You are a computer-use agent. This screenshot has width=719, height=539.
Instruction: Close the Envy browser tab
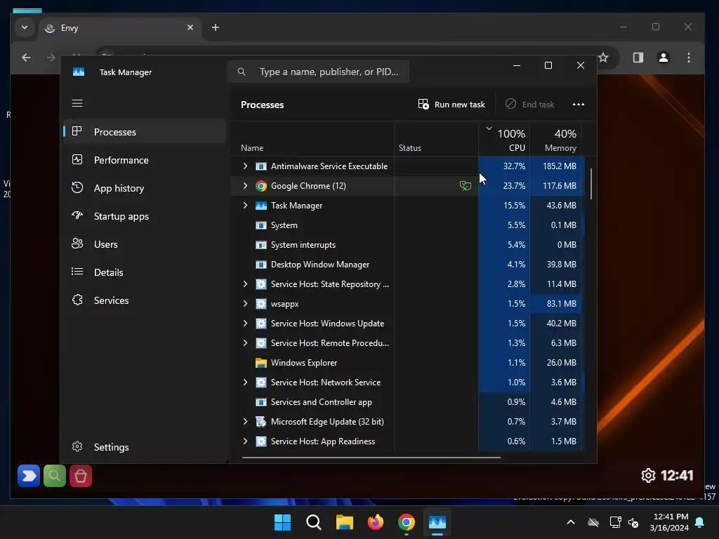tap(190, 27)
